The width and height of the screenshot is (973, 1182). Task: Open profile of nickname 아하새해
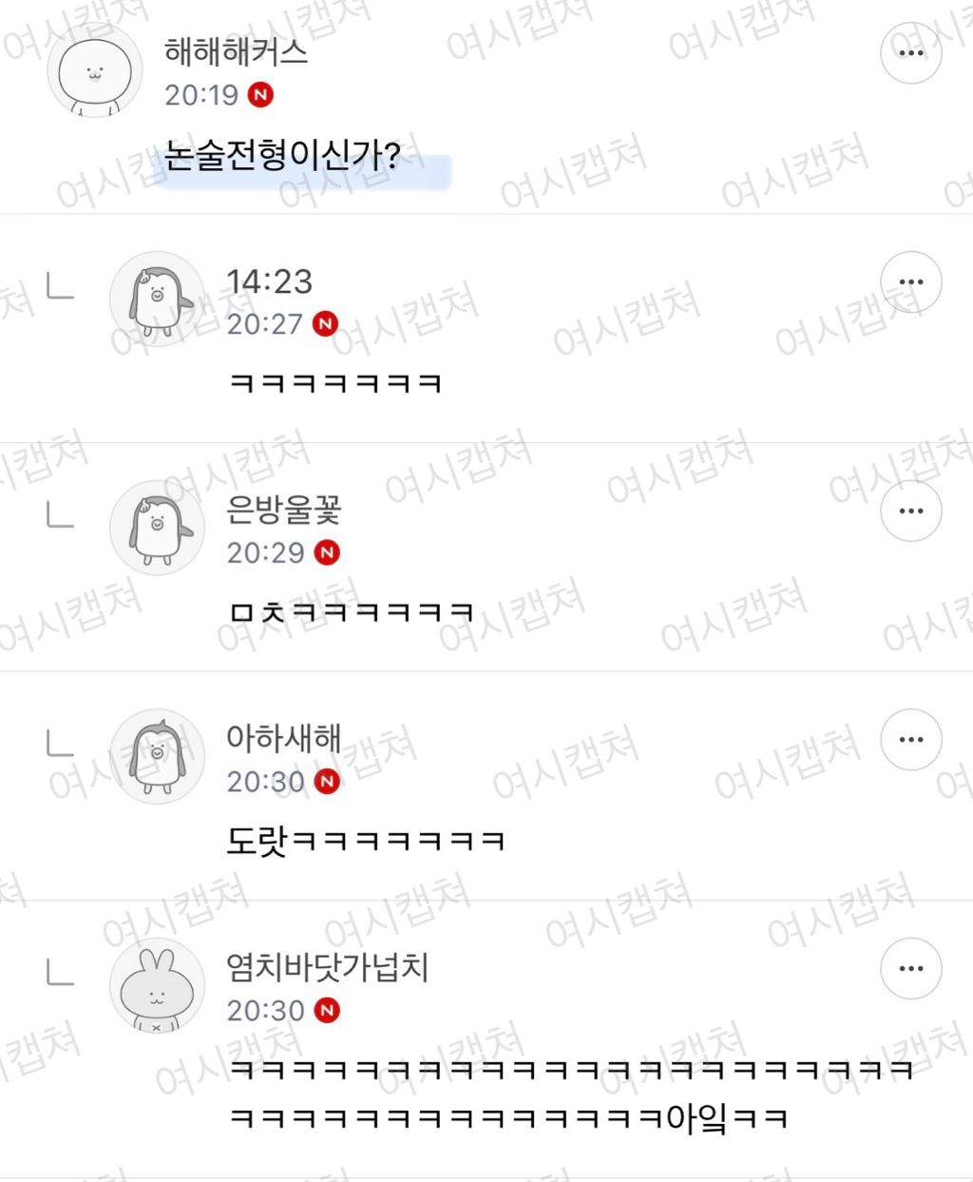283,738
